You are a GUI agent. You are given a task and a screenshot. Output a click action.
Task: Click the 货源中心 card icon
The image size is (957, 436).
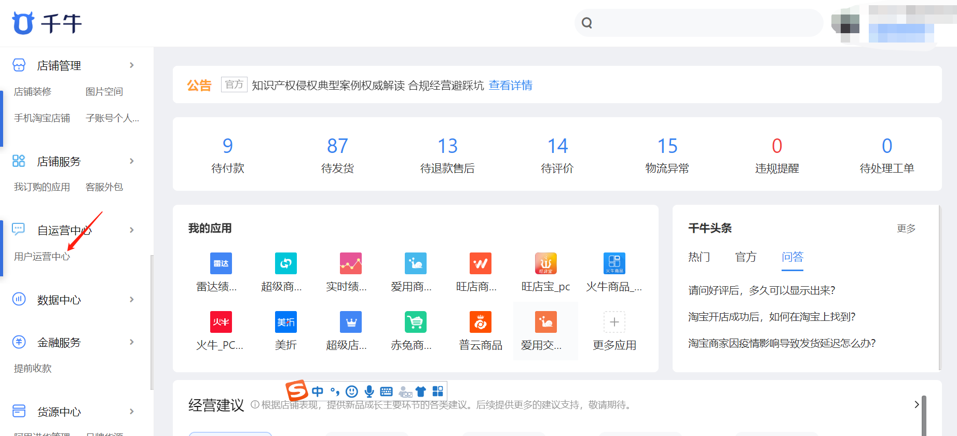(19, 411)
